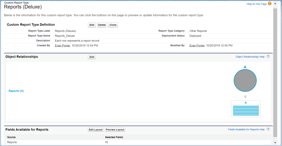Open the Evan Ponter link in Modified By
The height and width of the screenshot is (146, 282).
(x=197, y=45)
